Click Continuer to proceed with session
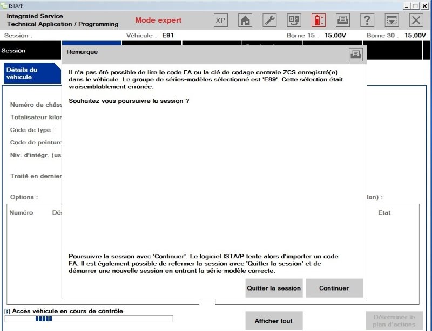The width and height of the screenshot is (432, 331). click(x=334, y=288)
